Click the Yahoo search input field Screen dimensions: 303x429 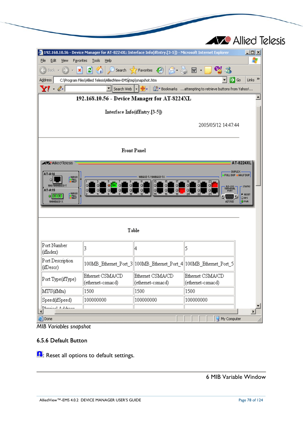(86, 89)
